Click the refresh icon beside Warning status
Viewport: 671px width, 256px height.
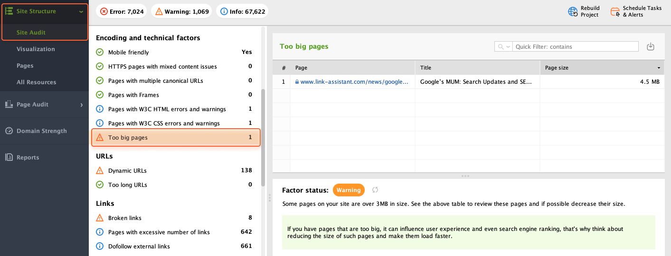tap(375, 190)
